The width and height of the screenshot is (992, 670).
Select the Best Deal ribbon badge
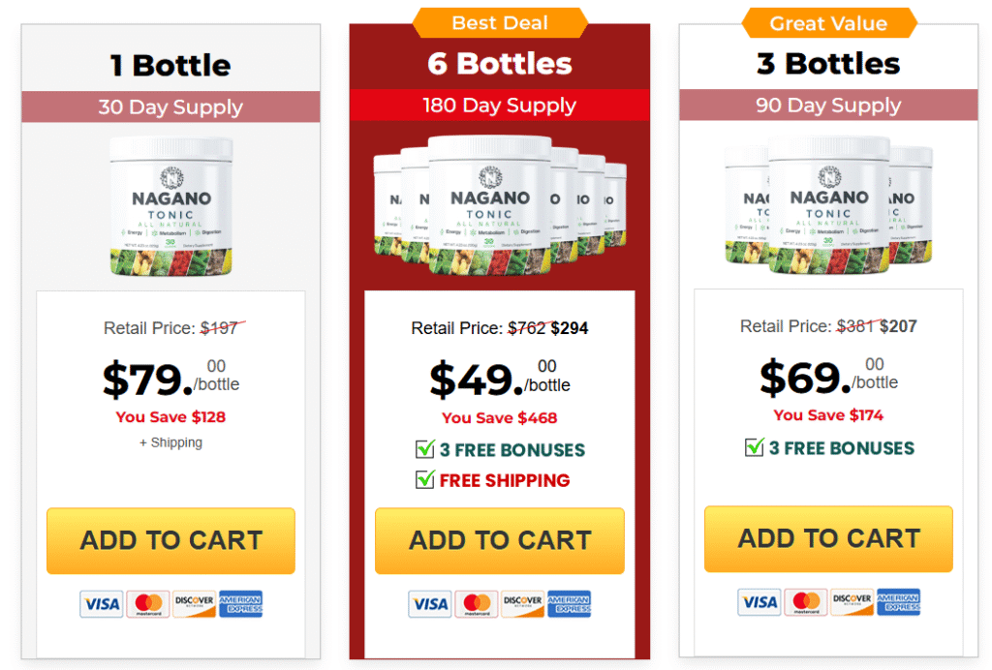[x=500, y=23]
